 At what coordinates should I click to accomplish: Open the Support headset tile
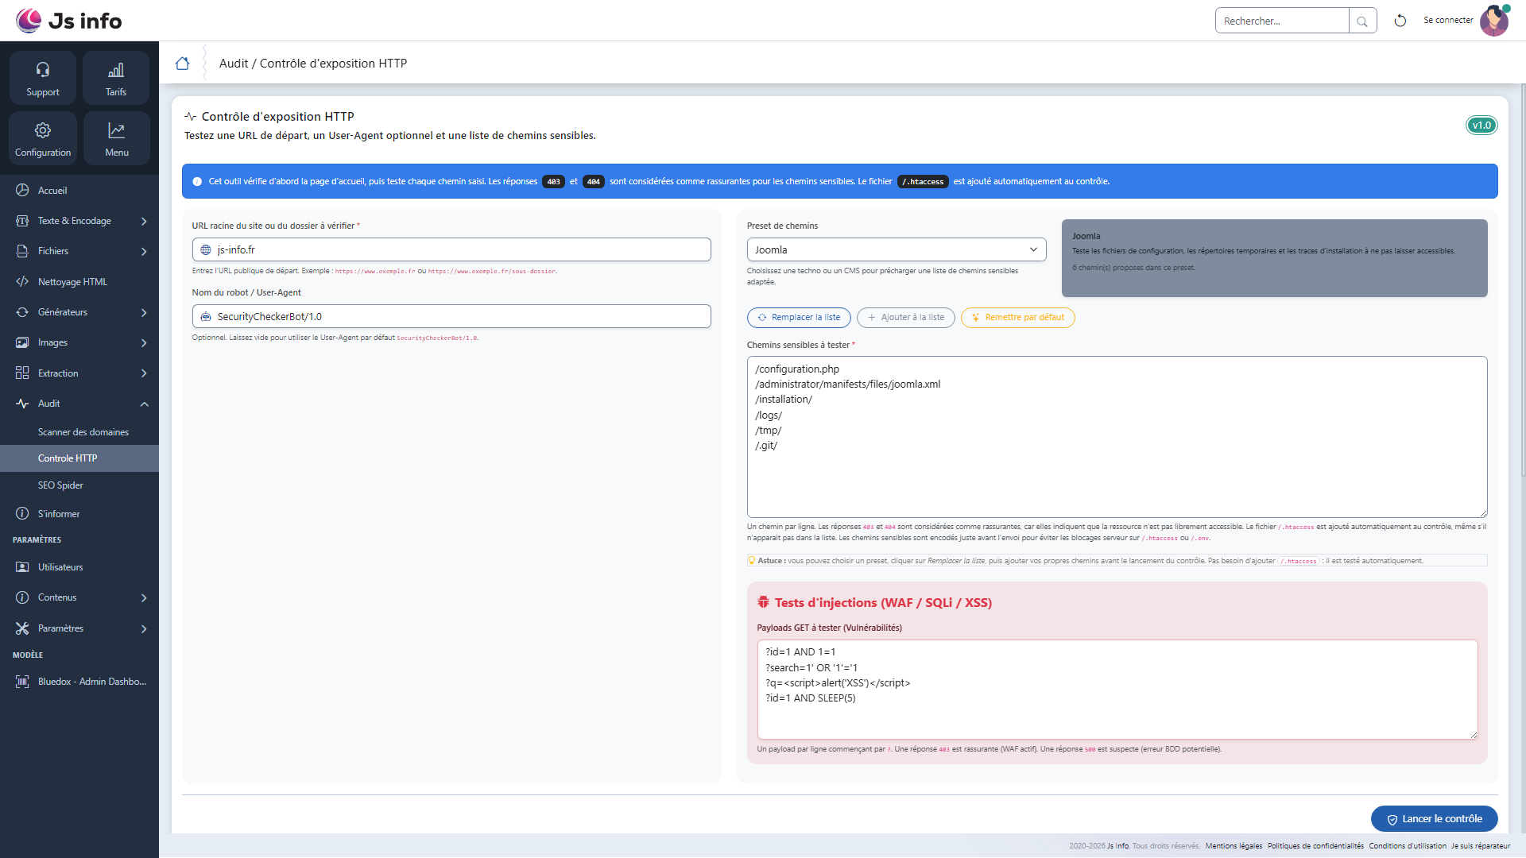pyautogui.click(x=43, y=78)
